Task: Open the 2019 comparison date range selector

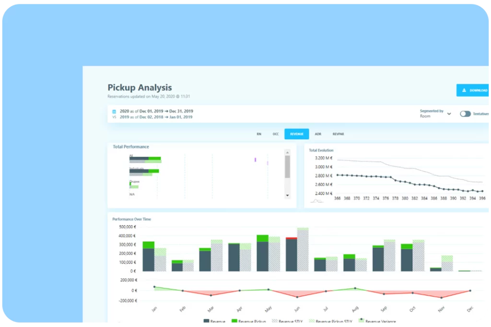Action: coord(156,117)
